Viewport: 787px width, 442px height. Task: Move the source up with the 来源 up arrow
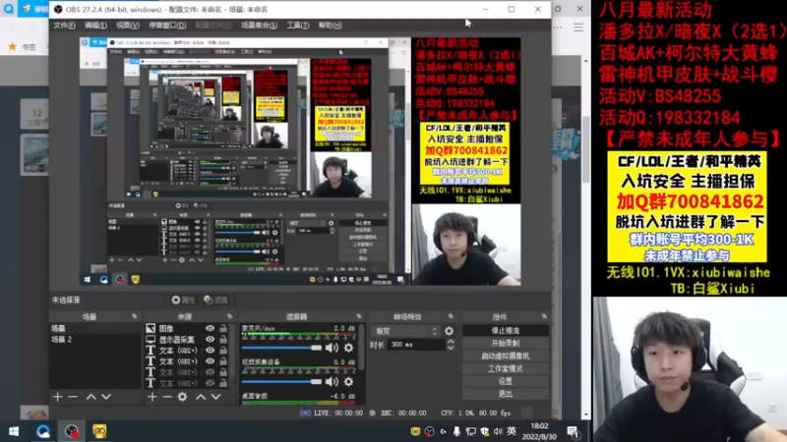201,397
